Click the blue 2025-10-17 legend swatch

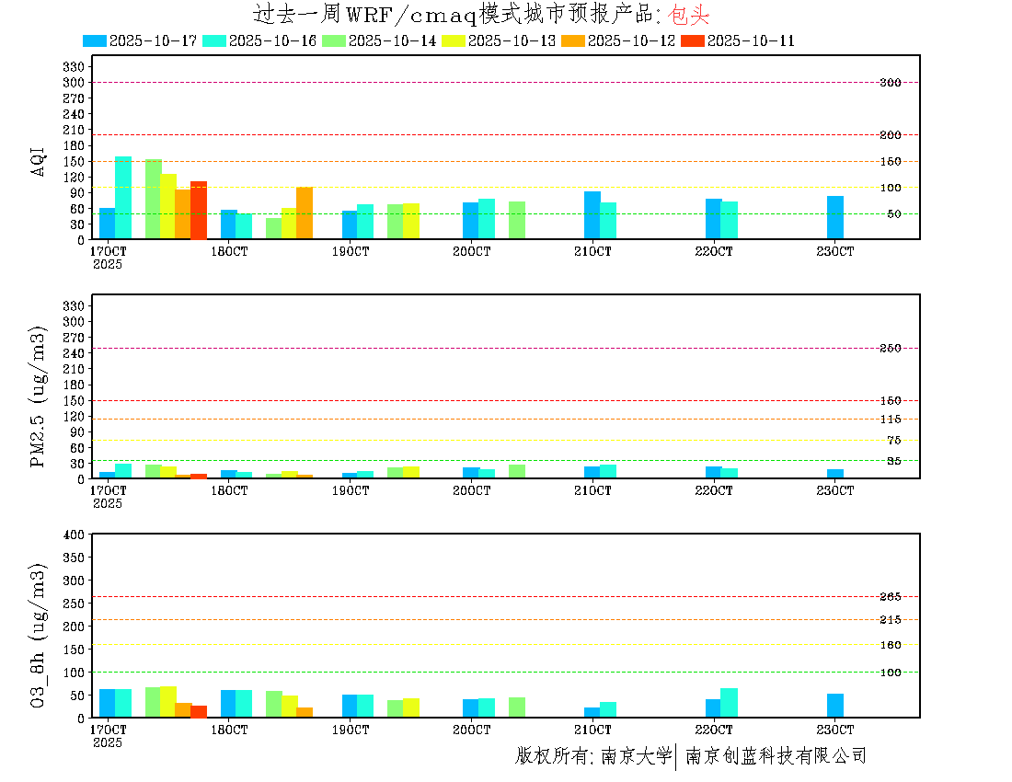(95, 40)
